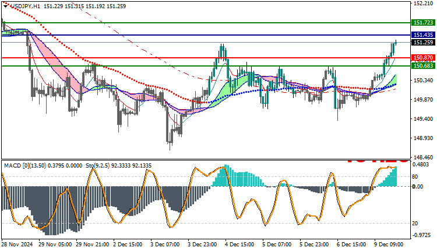This screenshot has height=251, width=437.
Task: Select the OHLC values 151.229 151.315 151.192 151.259
Action: tap(84, 6)
